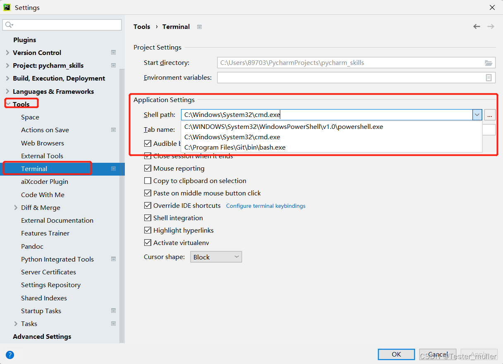503x364 pixels.
Task: Click the project icon next to Project: pycharm_skills
Action: (113, 65)
